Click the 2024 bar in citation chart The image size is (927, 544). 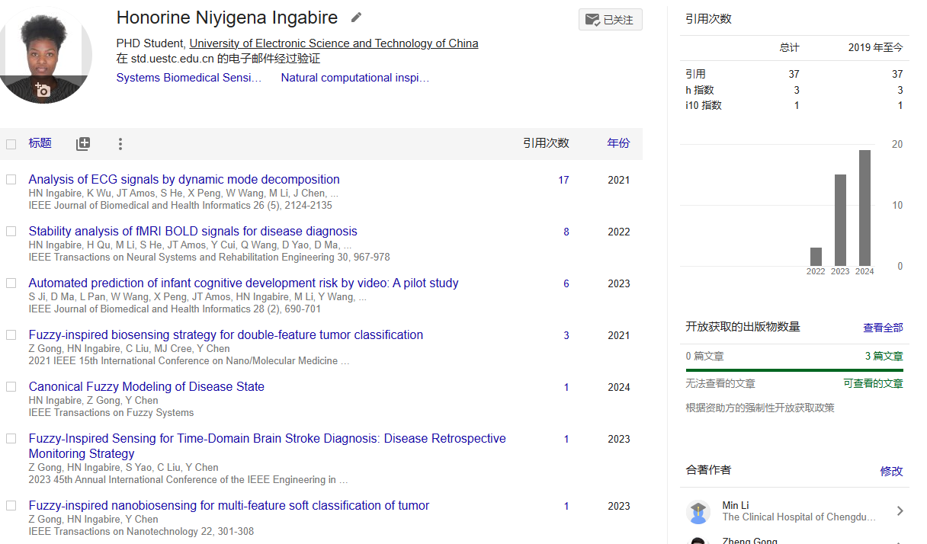click(x=864, y=207)
